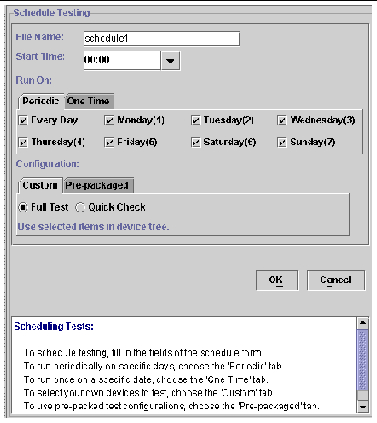Click help line about the 'Pre-packaged' tab

pyautogui.click(x=172, y=406)
